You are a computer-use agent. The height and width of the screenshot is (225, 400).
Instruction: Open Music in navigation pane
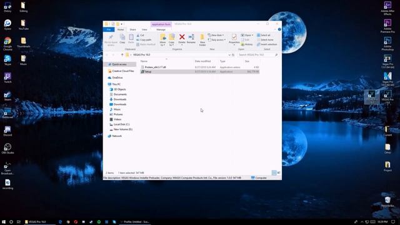click(117, 109)
